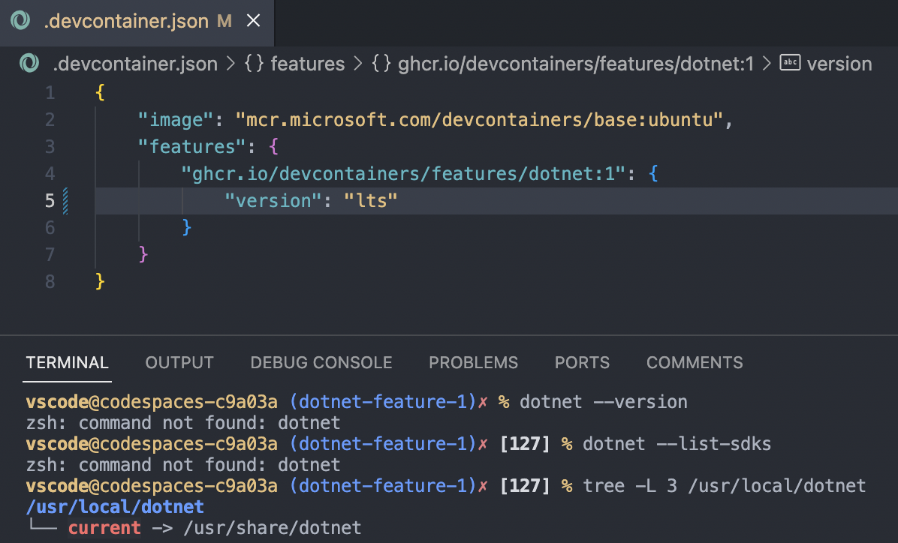The image size is (898, 543).
Task: Select the .devcontainer.json editor tab
Action: pos(137,22)
